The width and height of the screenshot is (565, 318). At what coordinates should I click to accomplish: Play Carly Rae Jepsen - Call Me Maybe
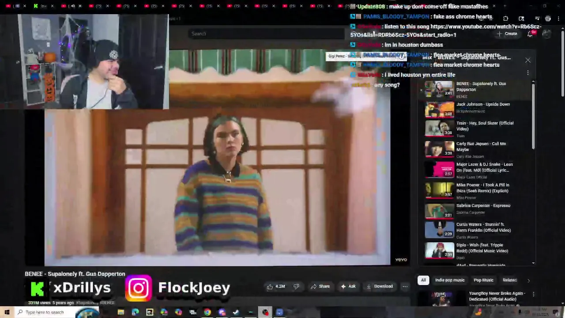point(476,149)
